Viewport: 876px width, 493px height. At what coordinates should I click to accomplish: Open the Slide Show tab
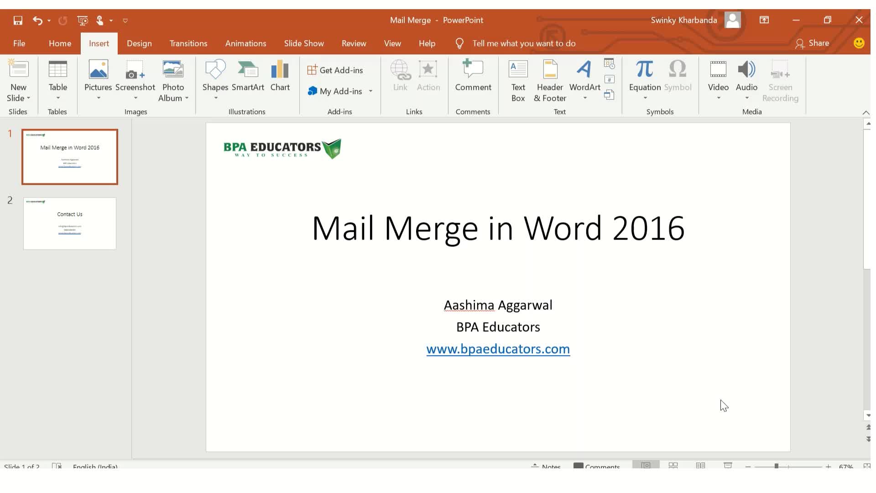[304, 43]
